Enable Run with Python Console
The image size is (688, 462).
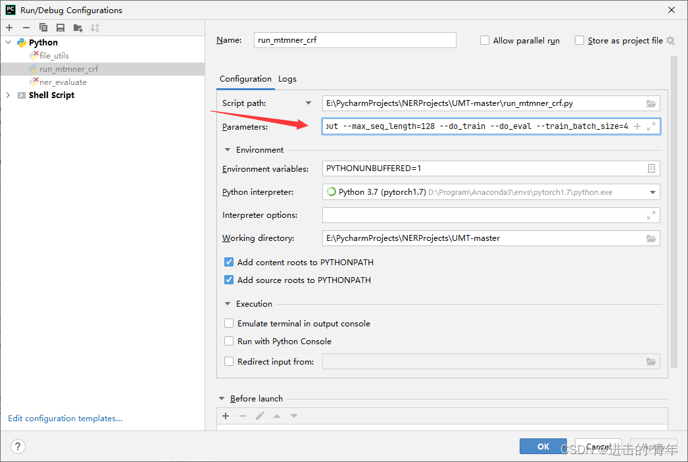[x=229, y=341]
